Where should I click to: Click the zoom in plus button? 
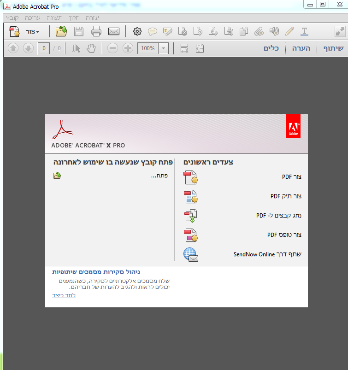[128, 48]
